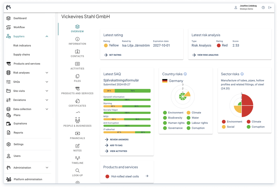Click the logout icon in header
This screenshot has width=278, height=188.
click(x=270, y=7)
